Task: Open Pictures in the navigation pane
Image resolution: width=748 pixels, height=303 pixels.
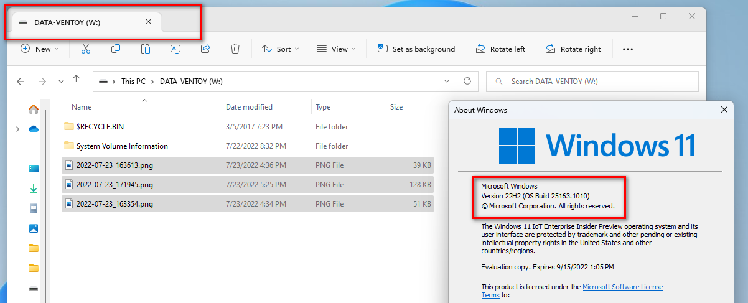Action: [34, 228]
